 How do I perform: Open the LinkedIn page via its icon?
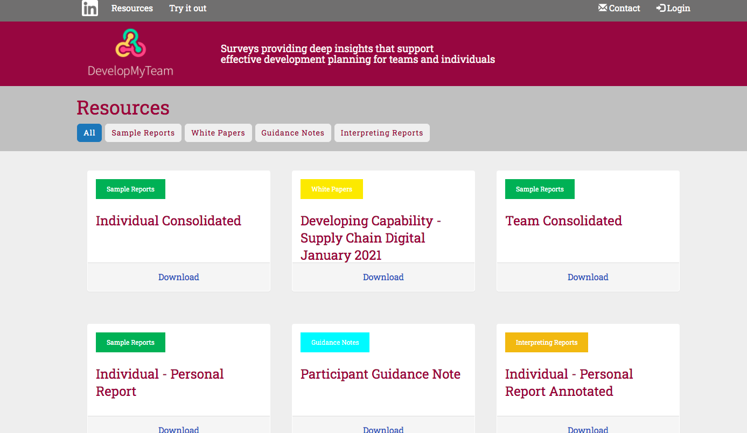[89, 8]
